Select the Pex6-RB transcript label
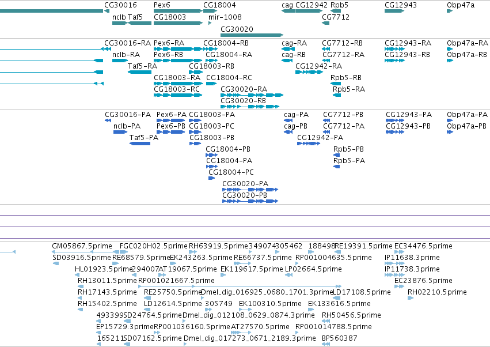Image resolution: width=490 pixels, height=347 pixels. 169,55
